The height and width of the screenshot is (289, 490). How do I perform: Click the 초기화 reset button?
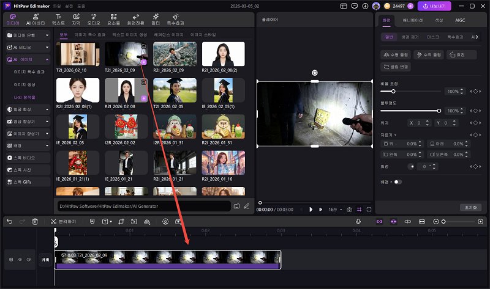pyautogui.click(x=471, y=207)
